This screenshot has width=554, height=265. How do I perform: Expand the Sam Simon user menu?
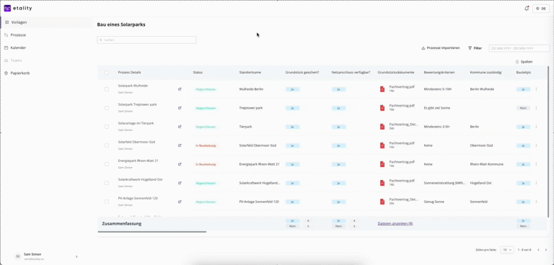click(x=76, y=256)
